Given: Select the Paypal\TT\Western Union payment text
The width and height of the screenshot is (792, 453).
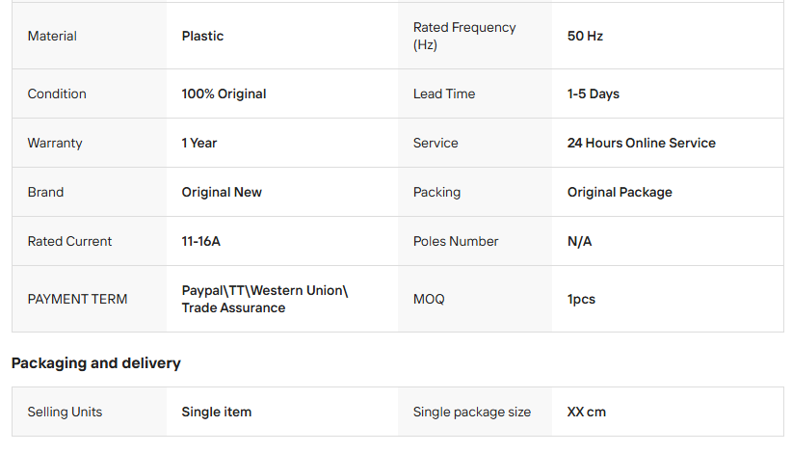Looking at the screenshot, I should coord(264,290).
